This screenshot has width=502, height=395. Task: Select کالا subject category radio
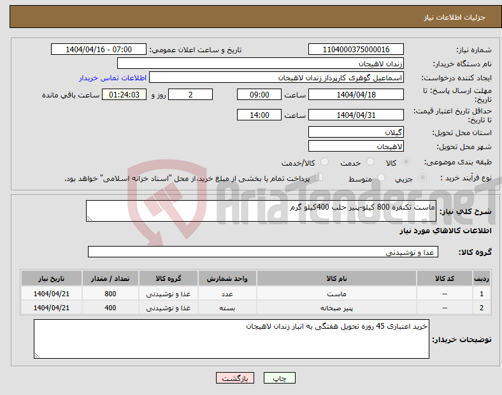coord(406,162)
